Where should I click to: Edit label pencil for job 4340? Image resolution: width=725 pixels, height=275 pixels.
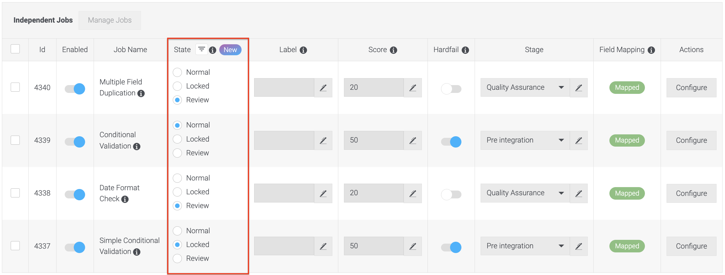(x=323, y=88)
